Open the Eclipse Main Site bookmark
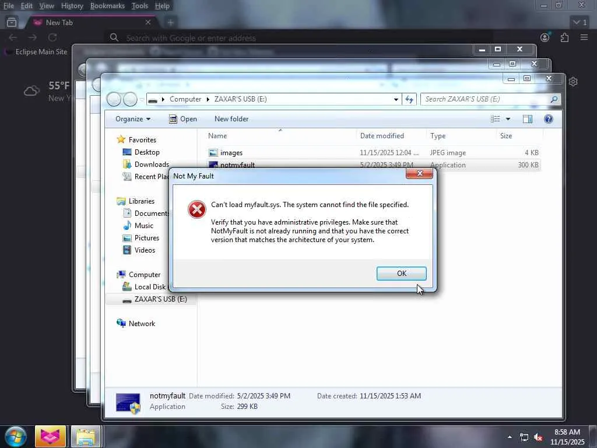 tap(37, 52)
